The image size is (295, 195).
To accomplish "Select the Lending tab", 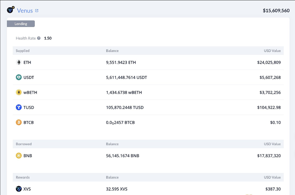I will click(21, 24).
